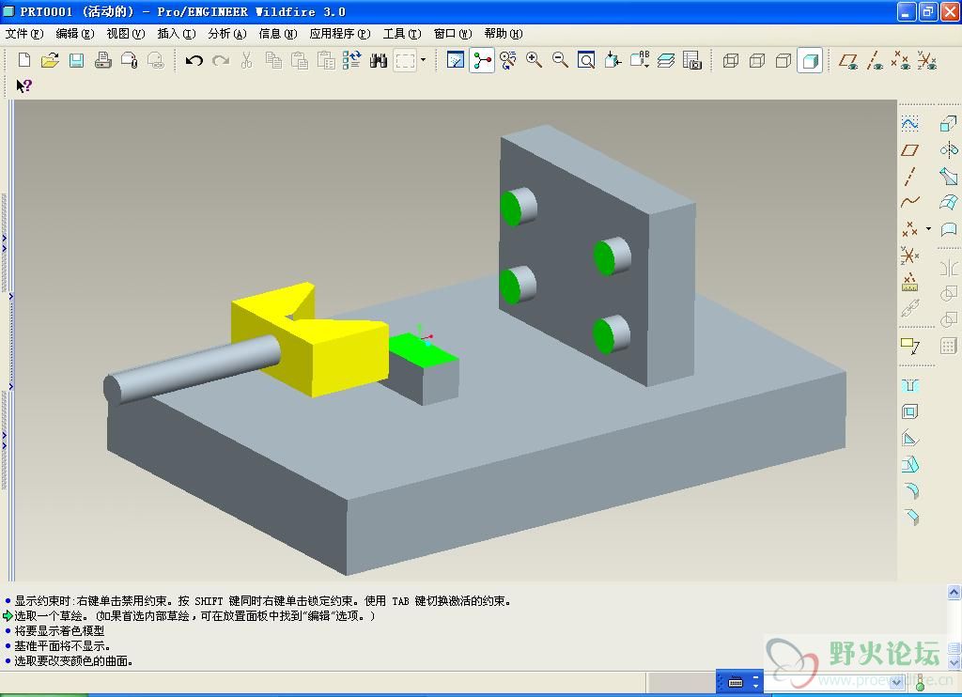Open the 插入(I) menu
This screenshot has height=697, width=962.
pos(177,34)
